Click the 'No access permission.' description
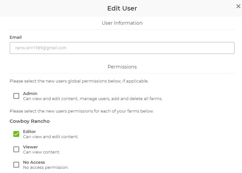 point(46,168)
